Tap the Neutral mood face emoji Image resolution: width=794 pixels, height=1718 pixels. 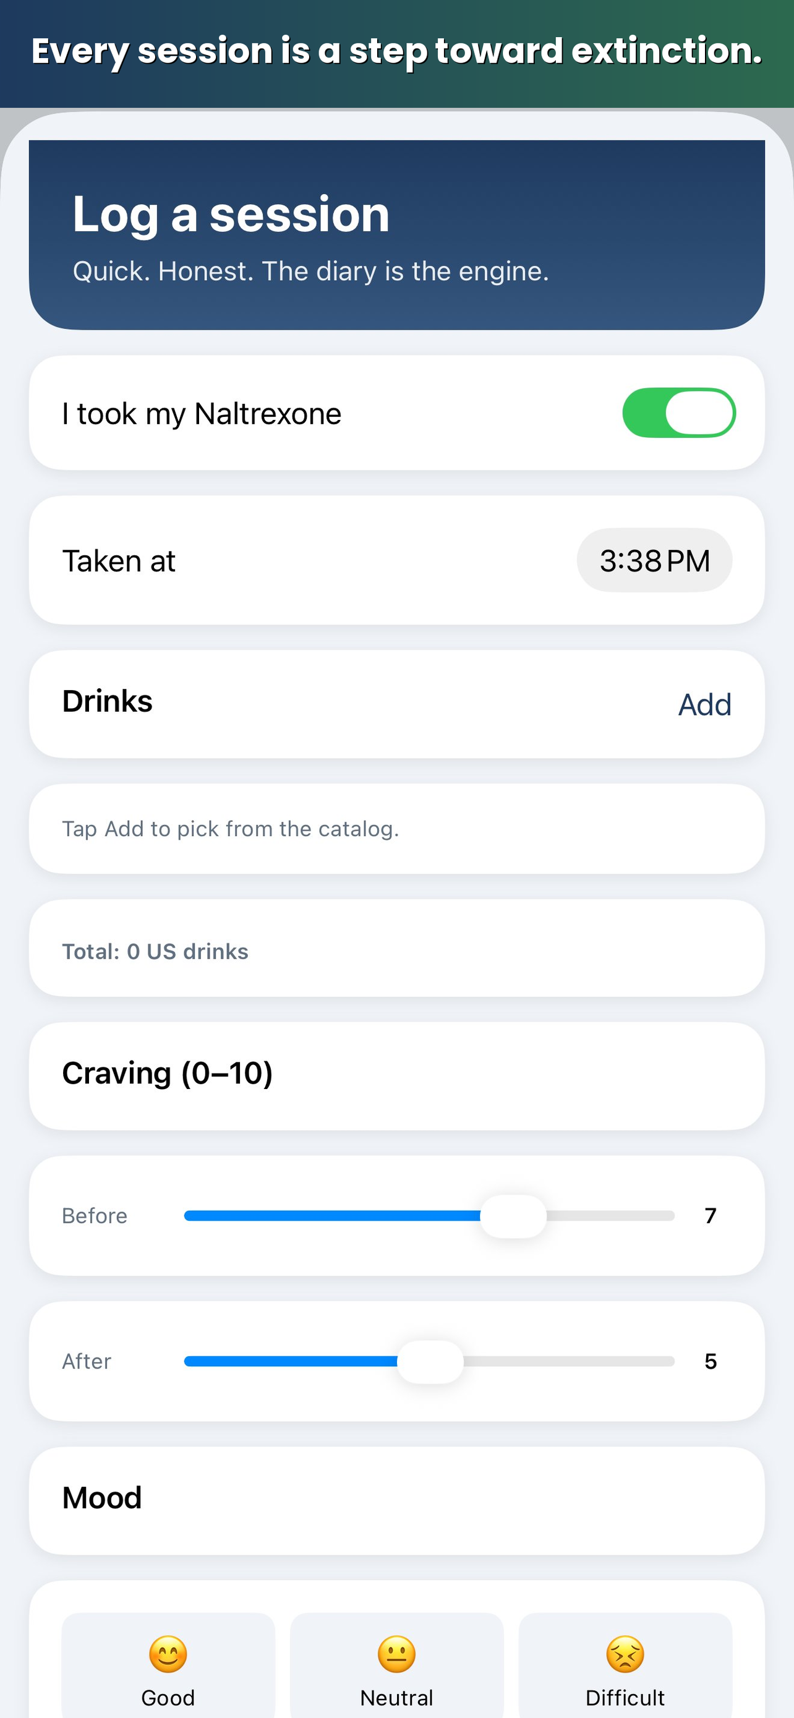click(x=396, y=1654)
